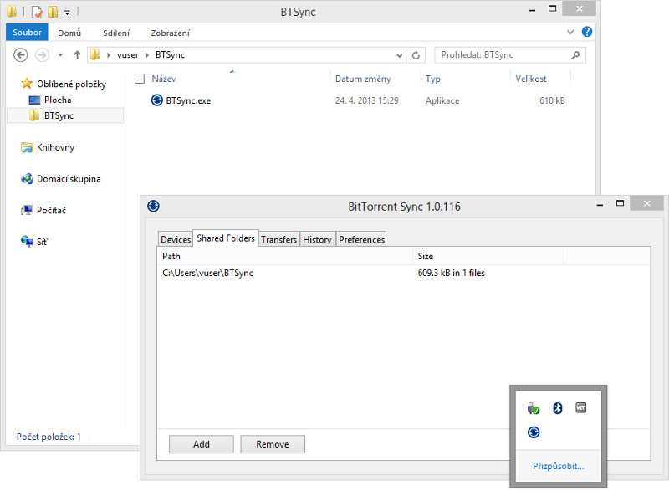The width and height of the screenshot is (669, 491).
Task: Click BitTorrent Sync icon in tray popup
Action: pos(534,432)
